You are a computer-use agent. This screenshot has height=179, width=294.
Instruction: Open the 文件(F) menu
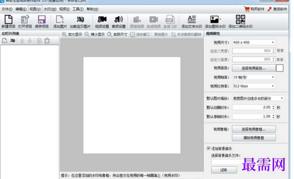7,9
